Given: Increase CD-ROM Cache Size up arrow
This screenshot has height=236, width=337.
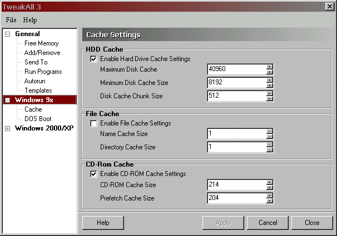Looking at the screenshot, I should pos(270,182).
